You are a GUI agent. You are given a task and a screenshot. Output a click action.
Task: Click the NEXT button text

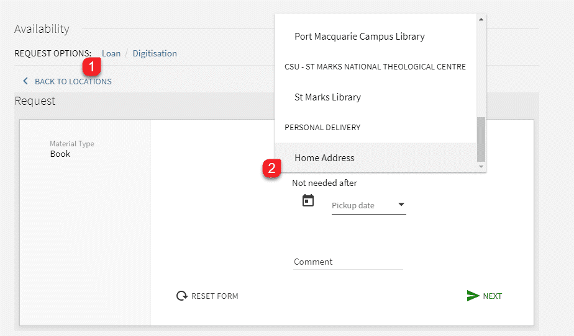[493, 296]
